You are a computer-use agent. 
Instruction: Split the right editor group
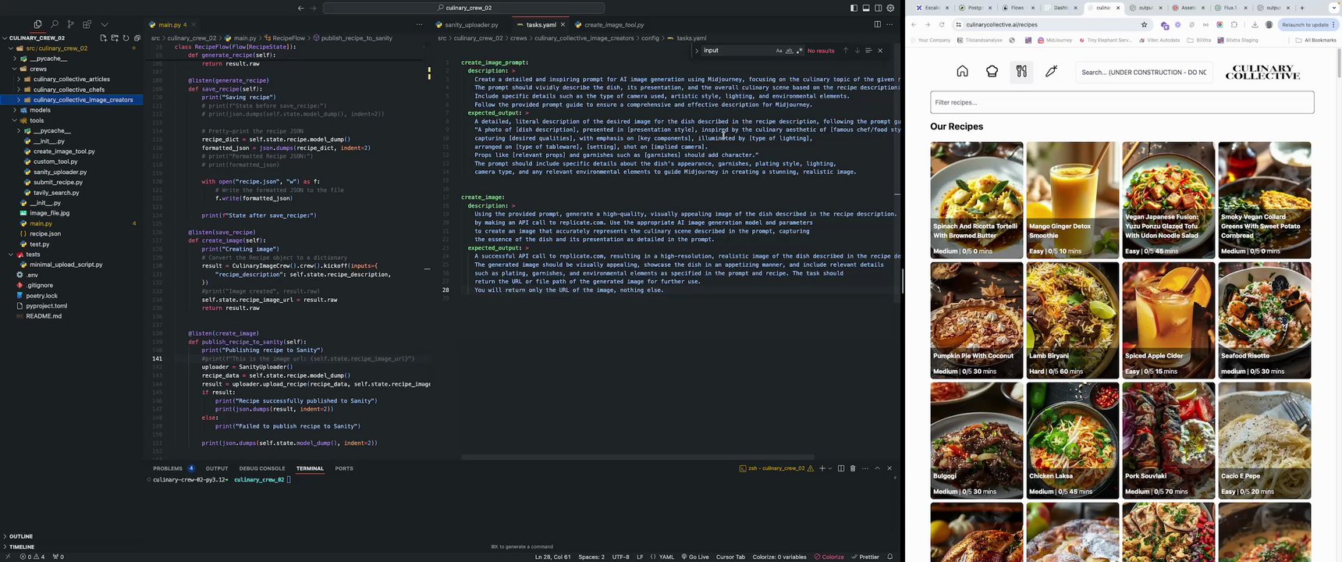877,24
